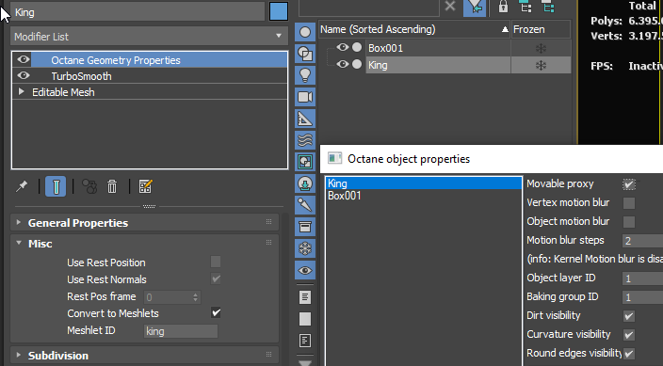The height and width of the screenshot is (366, 663).
Task: Click the King object color swatch
Action: (279, 11)
